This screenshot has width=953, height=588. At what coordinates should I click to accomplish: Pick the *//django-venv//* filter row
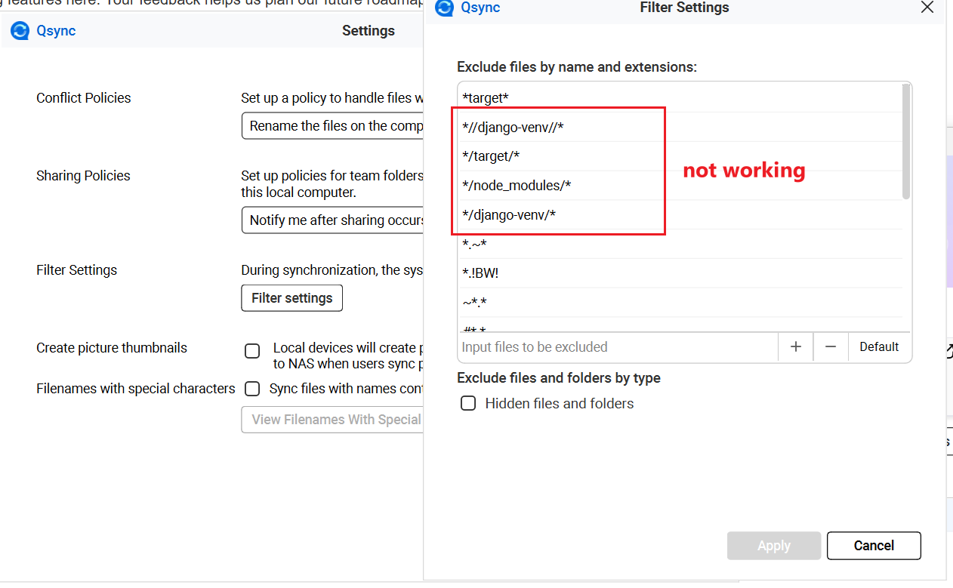[x=514, y=128]
